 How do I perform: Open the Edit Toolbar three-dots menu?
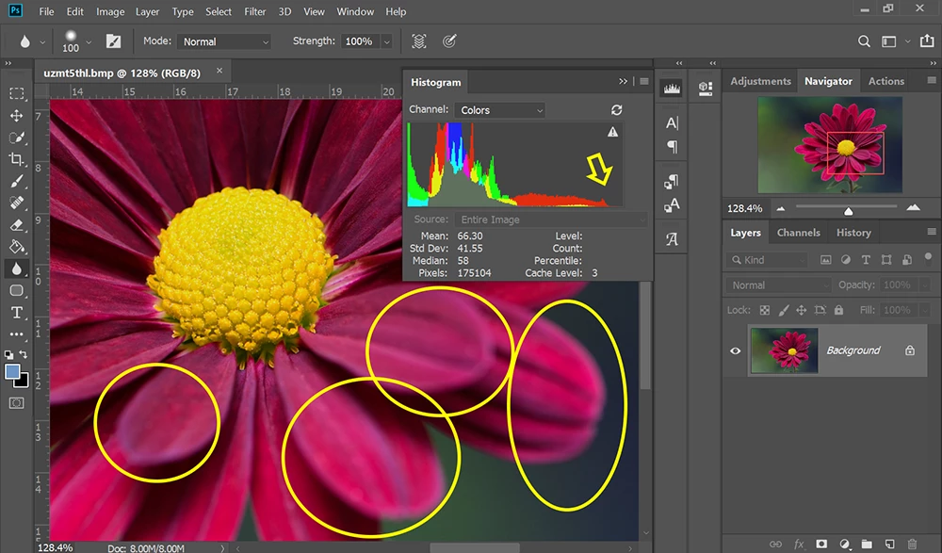click(16, 334)
